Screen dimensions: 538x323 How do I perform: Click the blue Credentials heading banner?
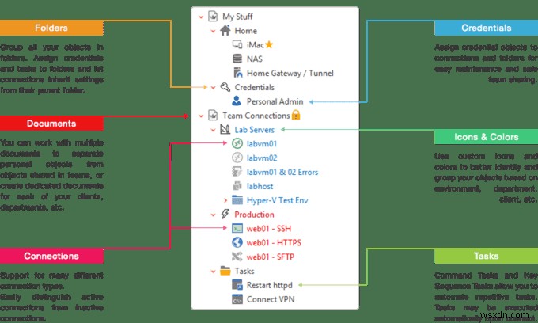pos(487,28)
